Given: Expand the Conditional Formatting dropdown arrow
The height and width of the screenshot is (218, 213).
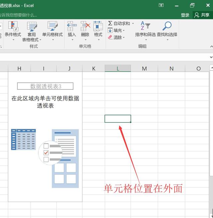Looking at the screenshot, I should (x=13, y=40).
